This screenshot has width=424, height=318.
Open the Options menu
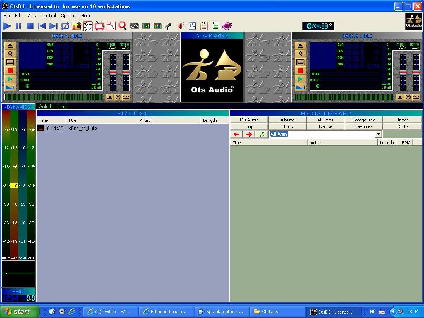(x=68, y=16)
